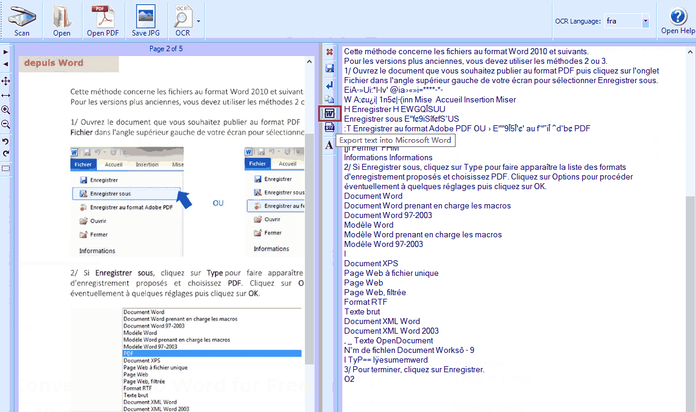The width and height of the screenshot is (696, 412).
Task: Go to the next page arrow
Action: tap(6, 52)
